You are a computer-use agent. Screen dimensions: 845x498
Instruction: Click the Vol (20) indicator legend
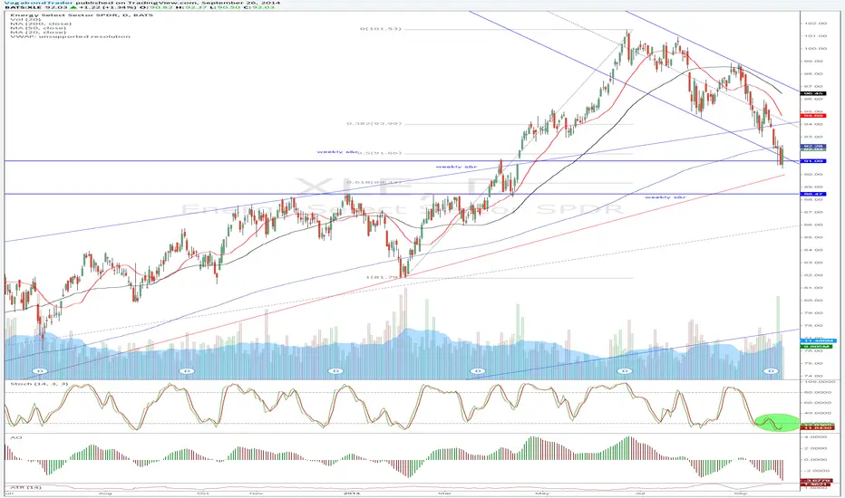(25, 19)
